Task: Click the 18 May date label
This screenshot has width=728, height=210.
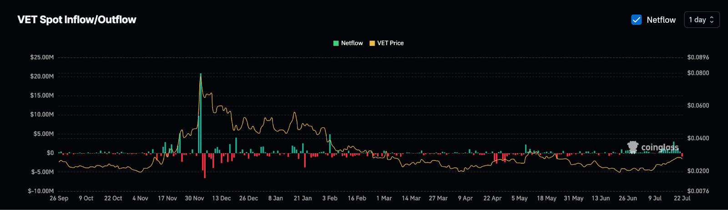Action: coord(546,198)
